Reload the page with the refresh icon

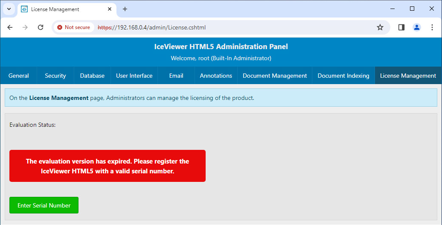tap(41, 27)
